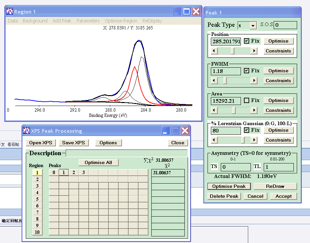This screenshot has width=310, height=243.
Task: Click the FWHM slider right arrow
Action: [x=254, y=81]
